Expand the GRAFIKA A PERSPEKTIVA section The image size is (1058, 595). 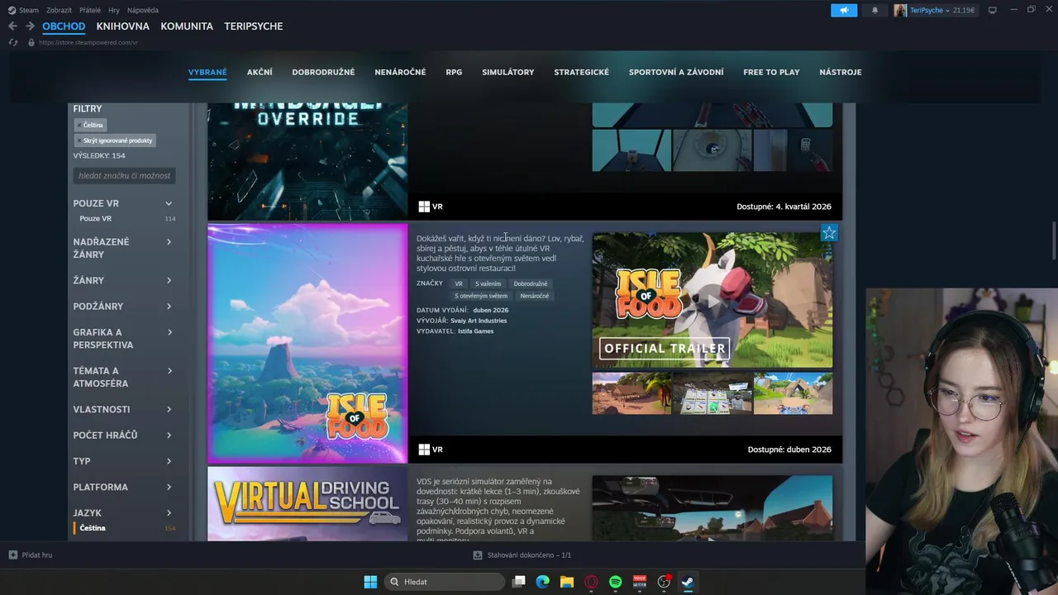(x=124, y=338)
